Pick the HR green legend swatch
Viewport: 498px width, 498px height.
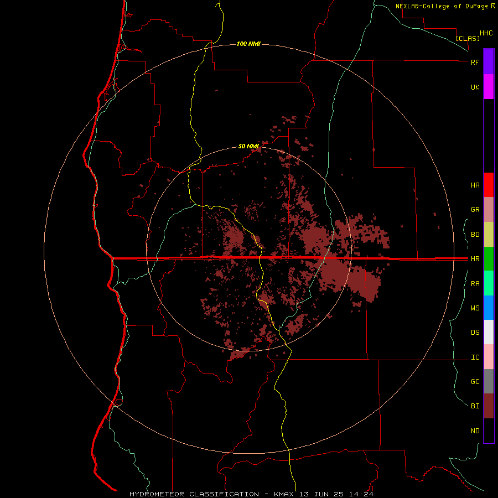[x=489, y=259]
